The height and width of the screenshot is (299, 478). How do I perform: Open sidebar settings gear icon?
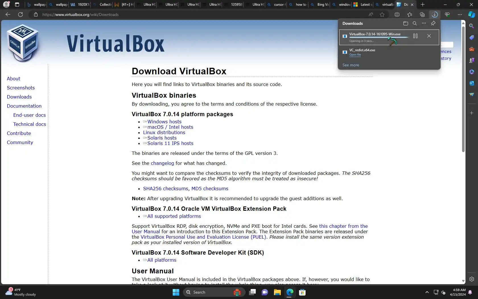point(472,279)
